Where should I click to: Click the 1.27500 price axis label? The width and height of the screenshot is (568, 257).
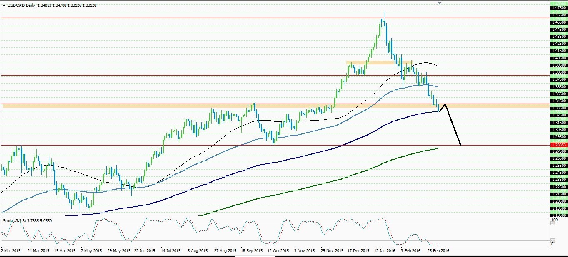558,151
